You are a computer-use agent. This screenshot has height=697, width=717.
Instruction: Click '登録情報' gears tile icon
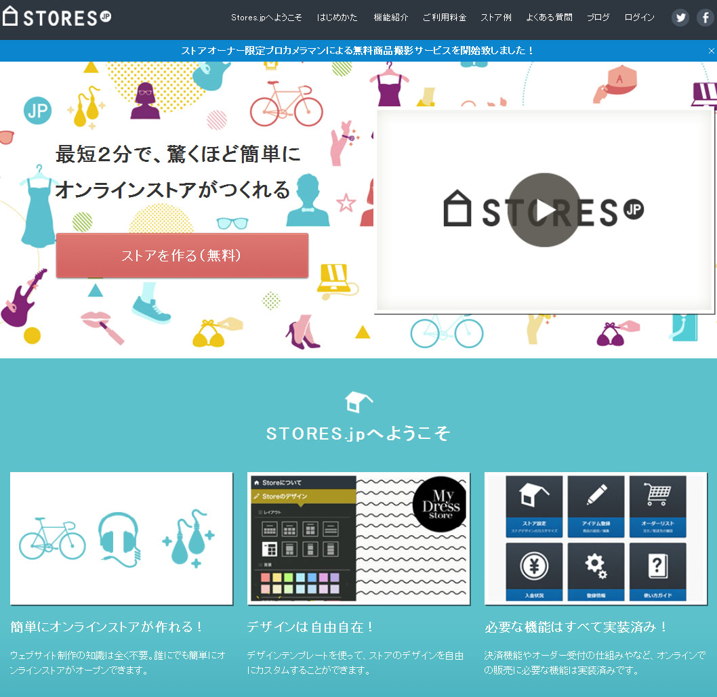coord(596,572)
